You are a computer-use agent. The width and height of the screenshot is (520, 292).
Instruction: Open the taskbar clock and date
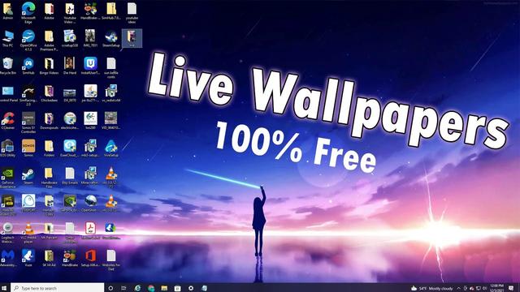tap(496, 288)
